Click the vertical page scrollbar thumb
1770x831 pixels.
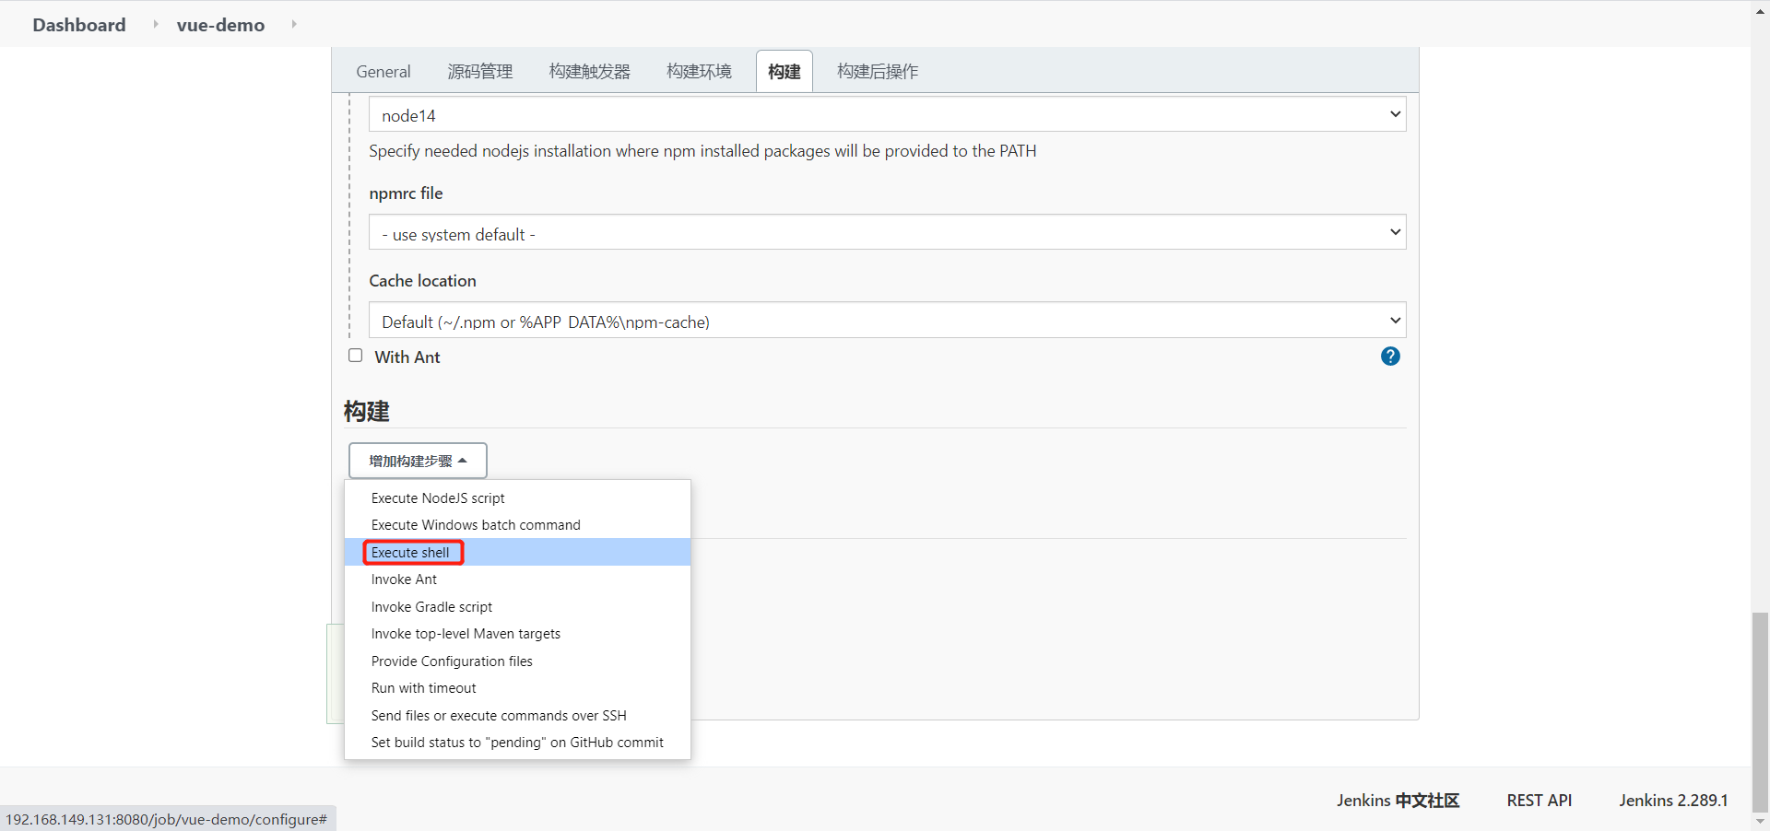point(1761,711)
